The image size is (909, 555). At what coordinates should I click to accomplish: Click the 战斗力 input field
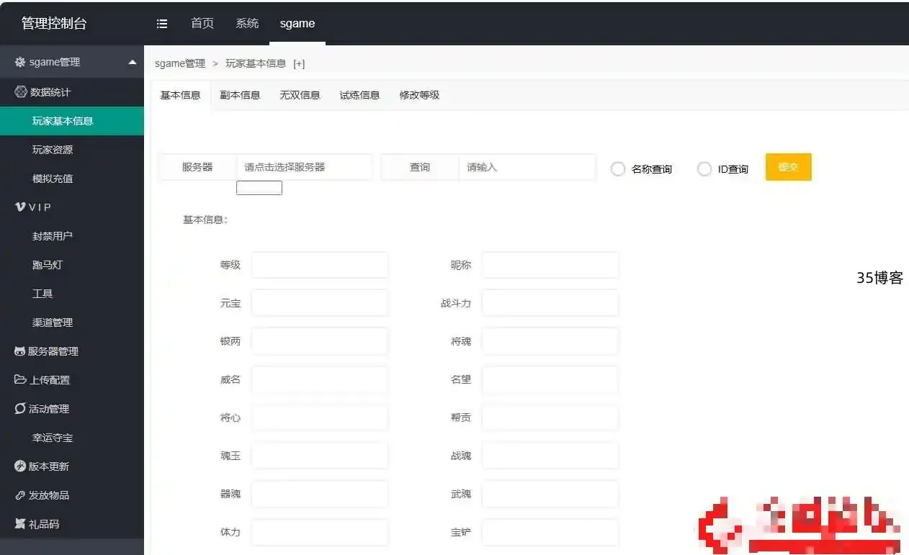coord(550,303)
